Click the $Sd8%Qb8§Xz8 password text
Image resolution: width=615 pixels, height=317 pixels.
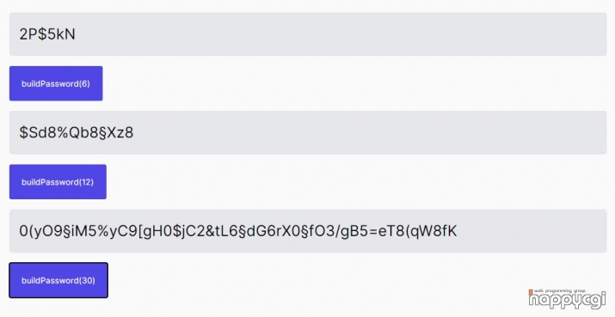(x=77, y=133)
